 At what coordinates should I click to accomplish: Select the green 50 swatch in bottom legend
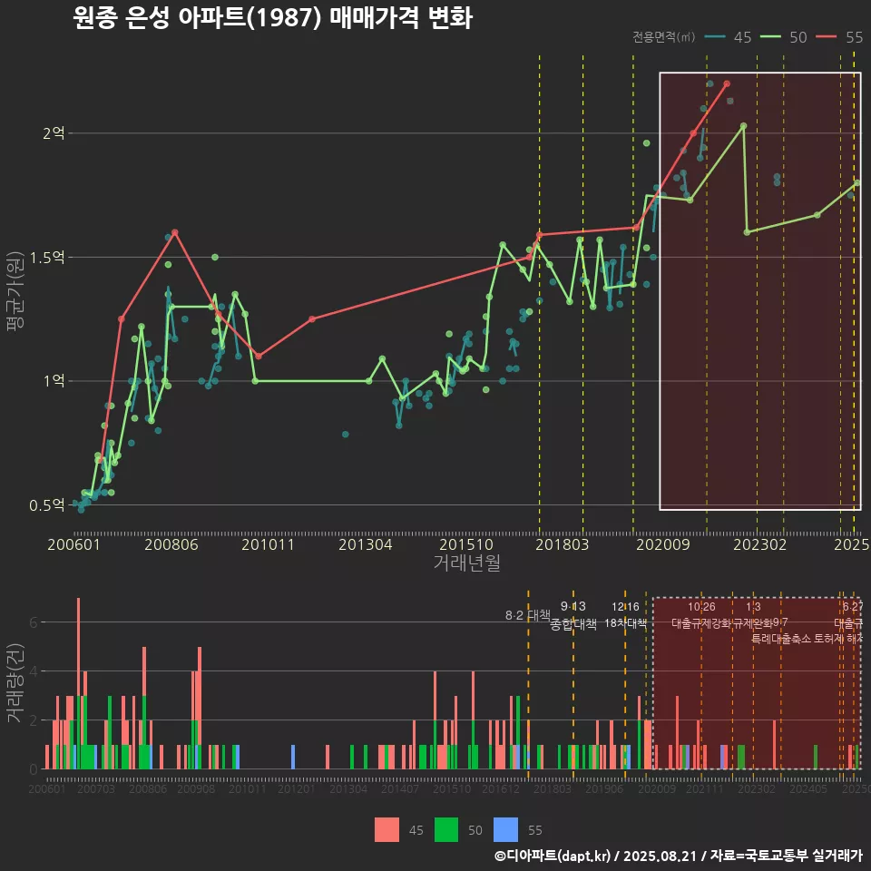pyautogui.click(x=447, y=829)
